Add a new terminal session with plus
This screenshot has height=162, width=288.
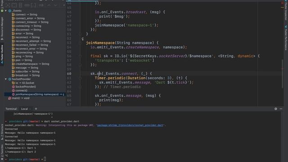tap(36, 109)
